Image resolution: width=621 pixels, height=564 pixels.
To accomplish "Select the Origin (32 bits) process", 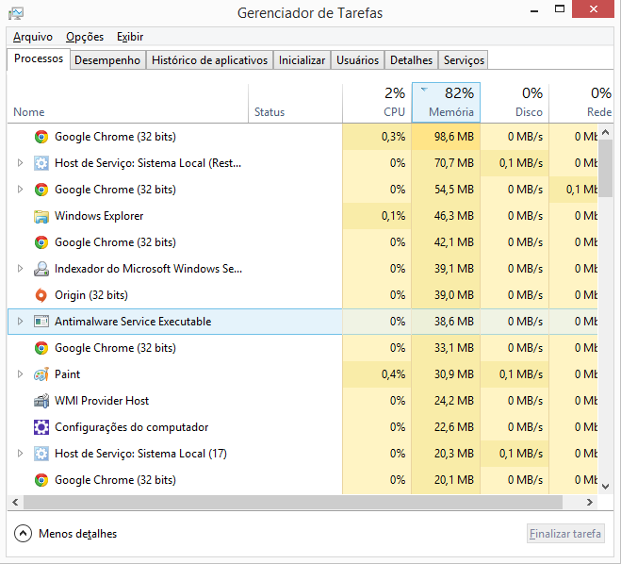I will (302, 295).
